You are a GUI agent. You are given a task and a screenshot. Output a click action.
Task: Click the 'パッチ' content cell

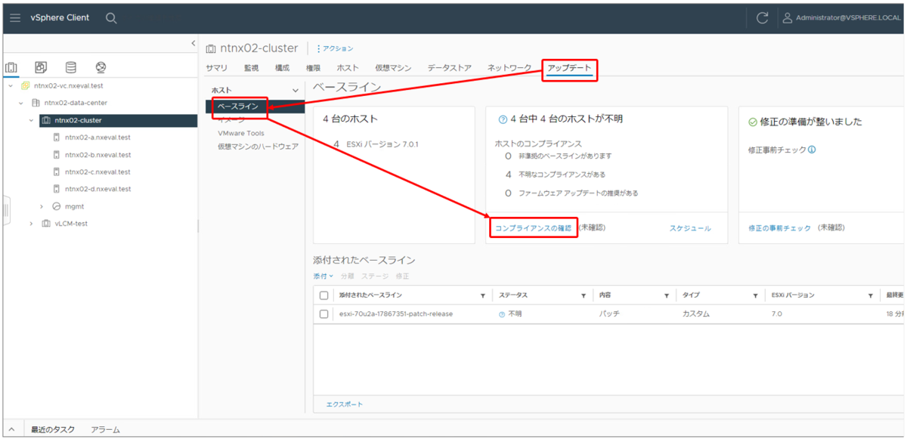click(609, 314)
